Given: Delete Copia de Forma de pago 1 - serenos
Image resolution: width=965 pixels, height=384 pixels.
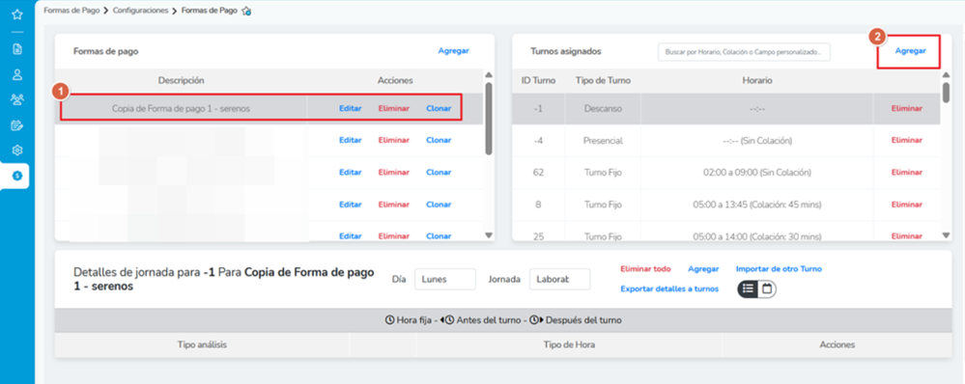Looking at the screenshot, I should click(393, 108).
